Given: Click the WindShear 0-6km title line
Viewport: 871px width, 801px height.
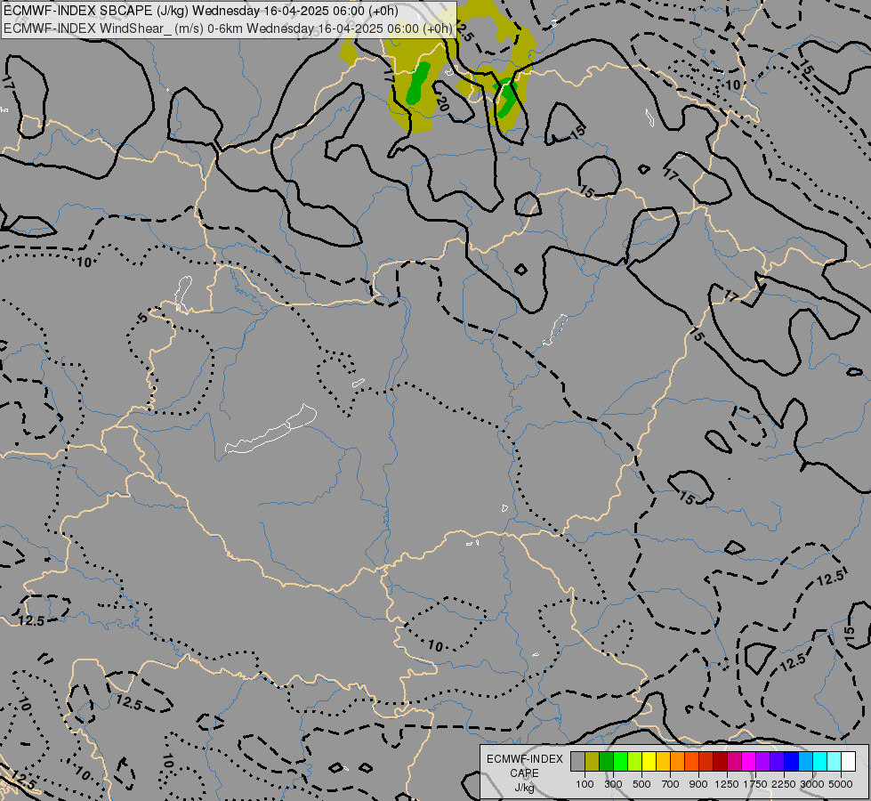Looking at the screenshot, I should 229,28.
